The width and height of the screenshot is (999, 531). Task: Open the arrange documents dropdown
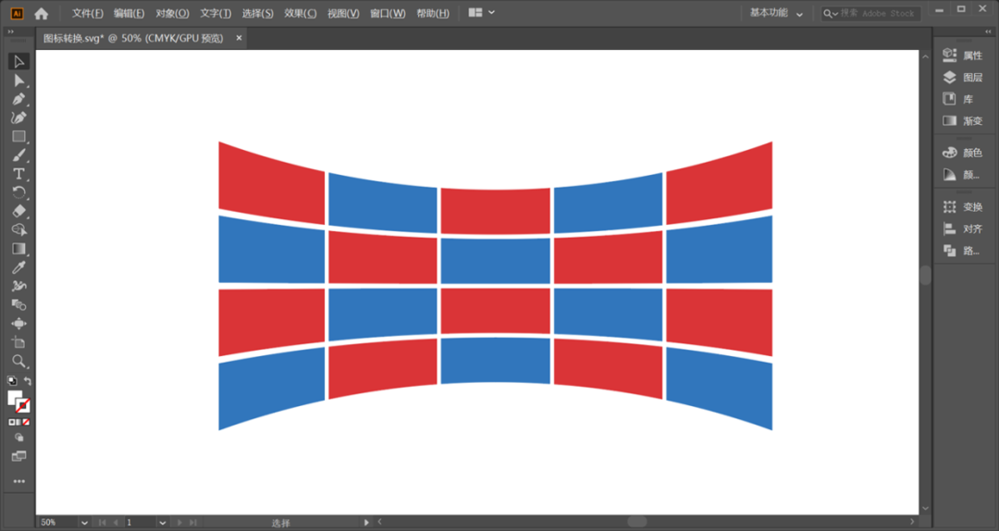coord(482,13)
